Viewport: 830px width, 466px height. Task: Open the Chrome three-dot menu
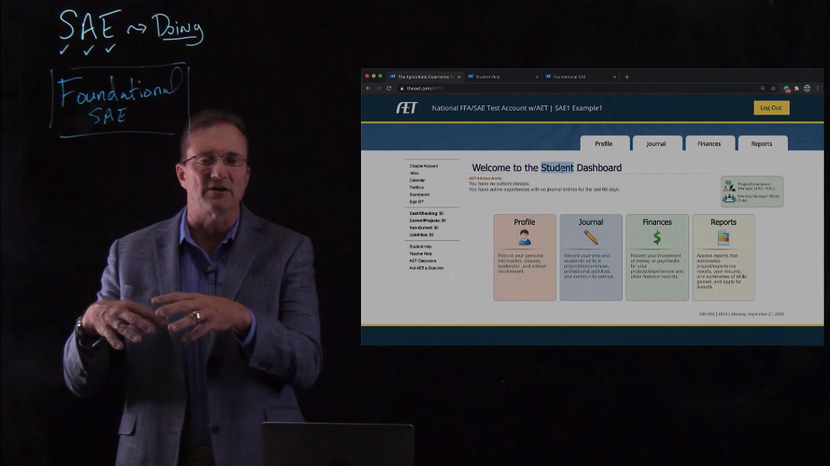click(x=817, y=88)
